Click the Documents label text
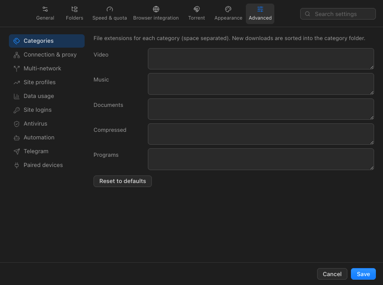383x285 pixels. tap(108, 105)
